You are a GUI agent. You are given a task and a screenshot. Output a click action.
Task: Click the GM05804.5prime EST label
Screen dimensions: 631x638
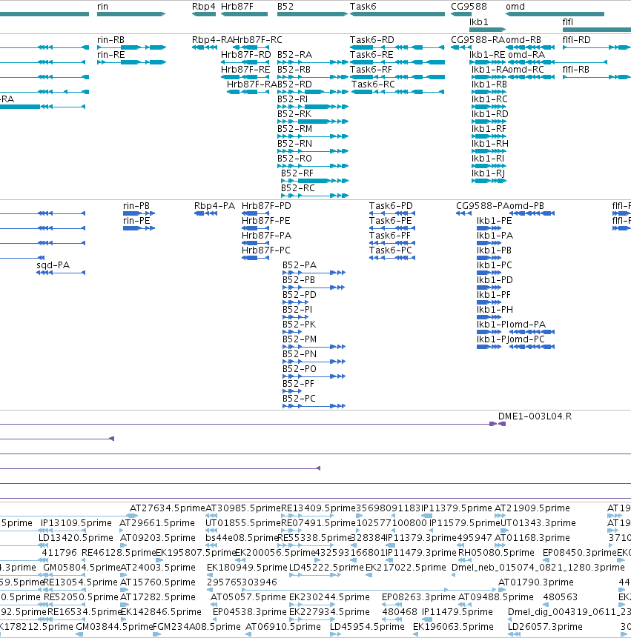[x=82, y=567]
